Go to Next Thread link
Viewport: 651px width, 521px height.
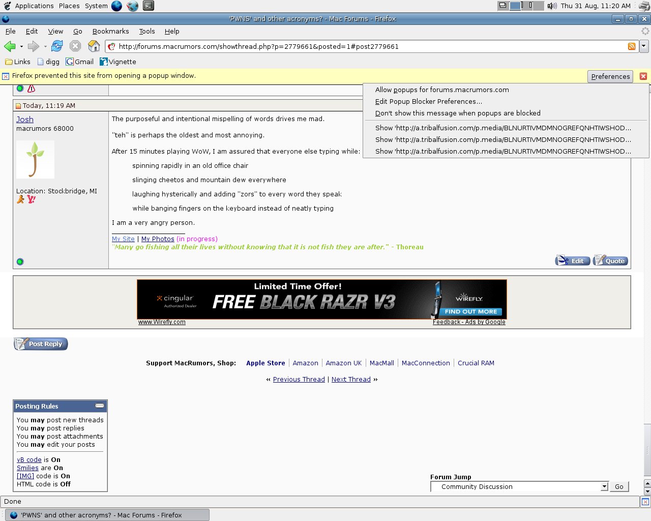pos(351,379)
